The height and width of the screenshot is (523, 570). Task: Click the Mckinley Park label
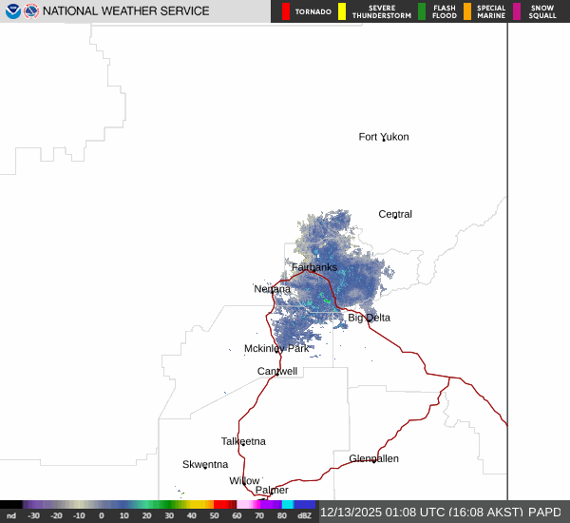pos(276,349)
